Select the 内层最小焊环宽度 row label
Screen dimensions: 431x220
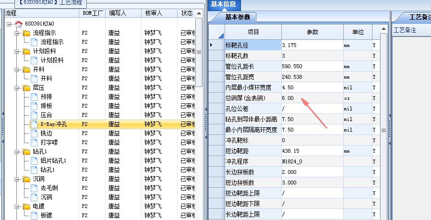pos(253,88)
